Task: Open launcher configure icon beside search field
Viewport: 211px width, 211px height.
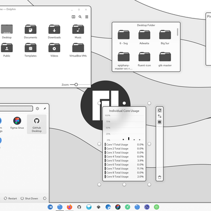Action: click(37, 109)
